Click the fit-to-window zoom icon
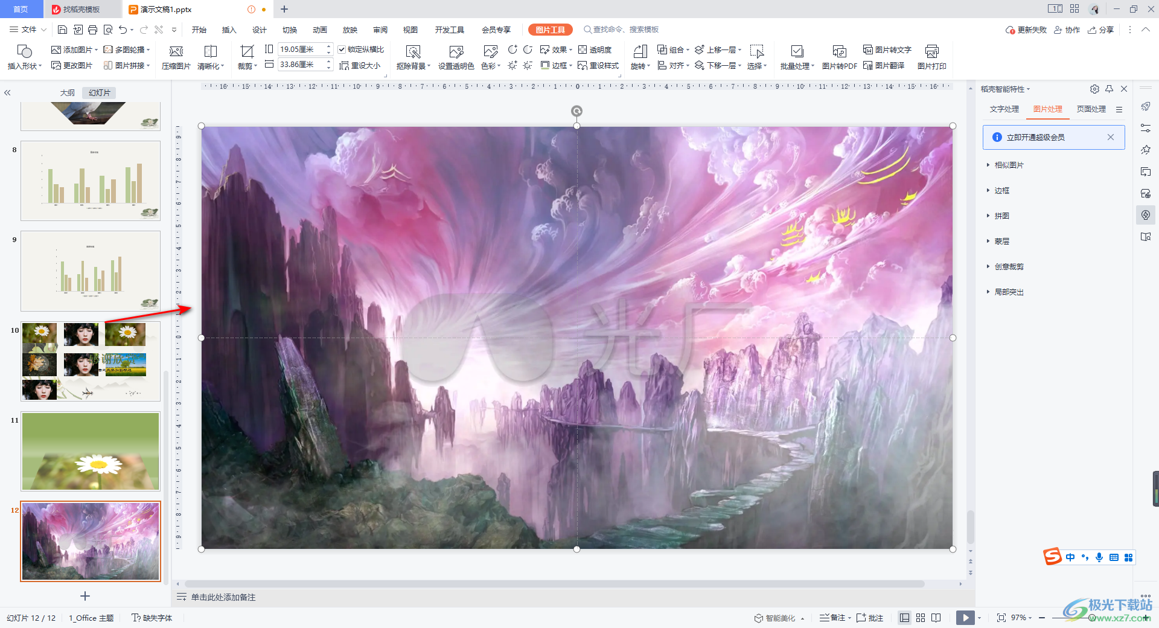Viewport: 1159px width, 628px height. (1001, 618)
